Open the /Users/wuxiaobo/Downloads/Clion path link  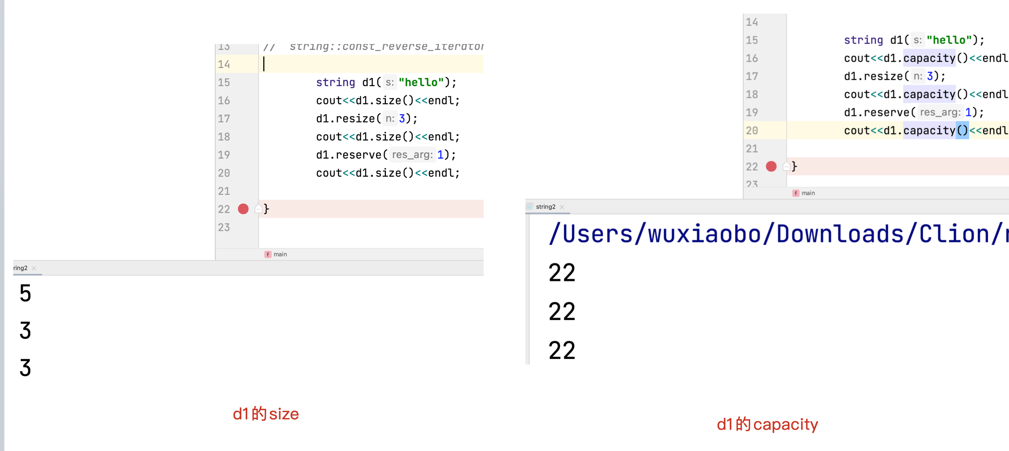[778, 234]
